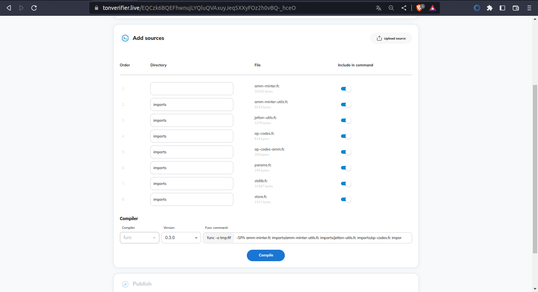
Task: Disable include for jetton-utils.fc
Action: point(346,121)
